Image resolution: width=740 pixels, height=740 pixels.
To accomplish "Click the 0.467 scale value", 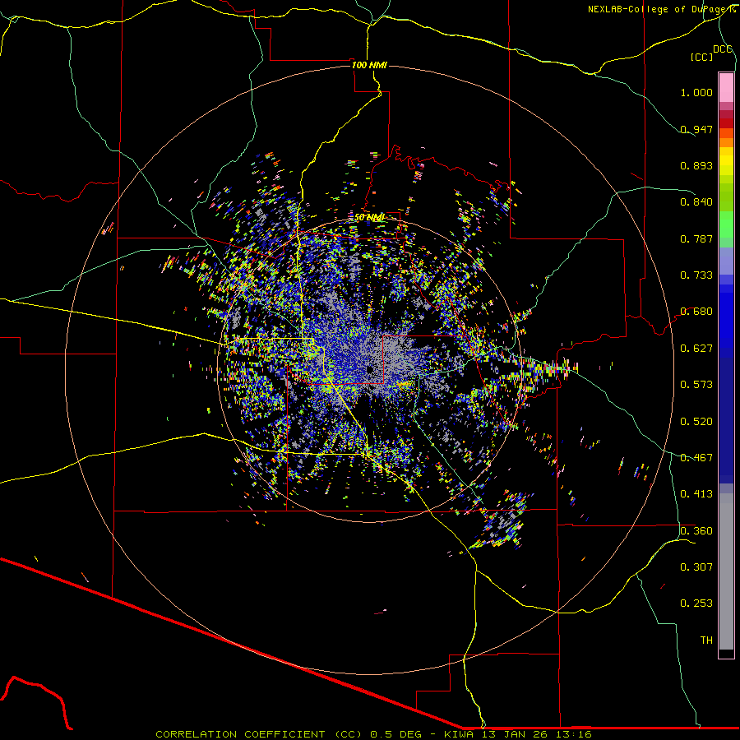I will pyautogui.click(x=696, y=458).
